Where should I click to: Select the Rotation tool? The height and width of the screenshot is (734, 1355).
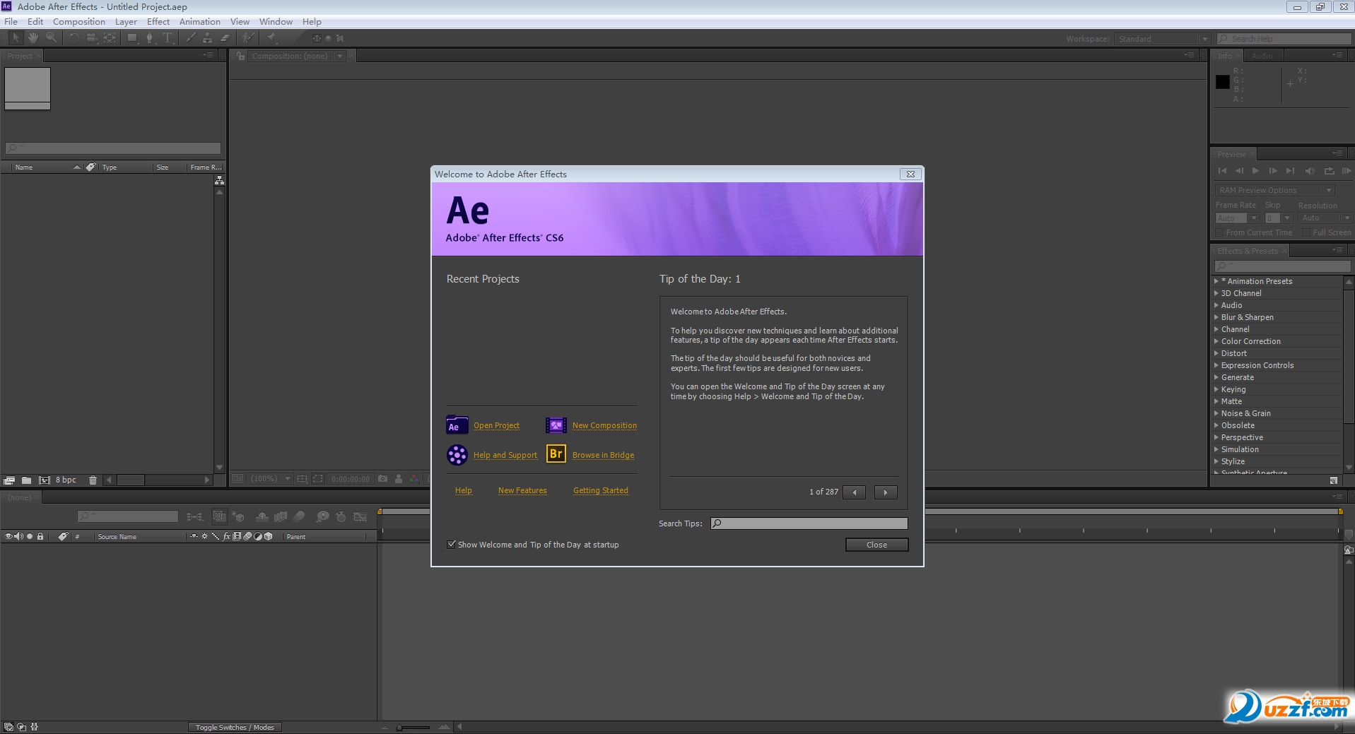click(74, 37)
